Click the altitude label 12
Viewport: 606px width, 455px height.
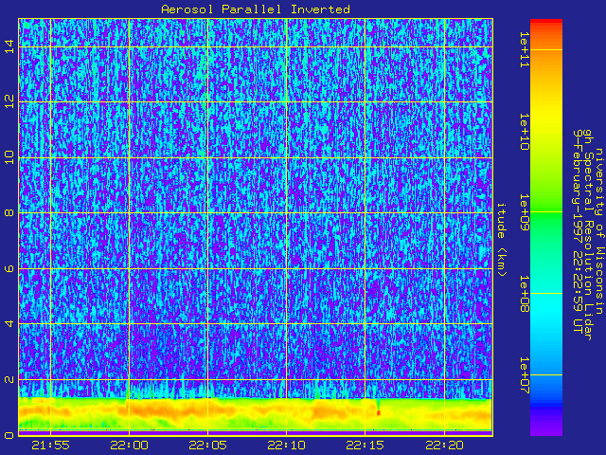(x=9, y=101)
